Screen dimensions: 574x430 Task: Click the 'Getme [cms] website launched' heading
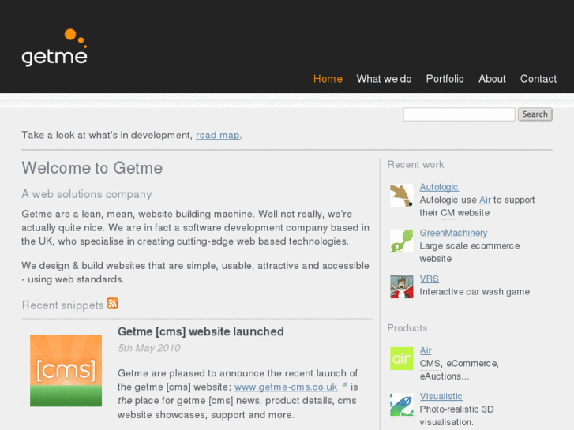click(201, 331)
